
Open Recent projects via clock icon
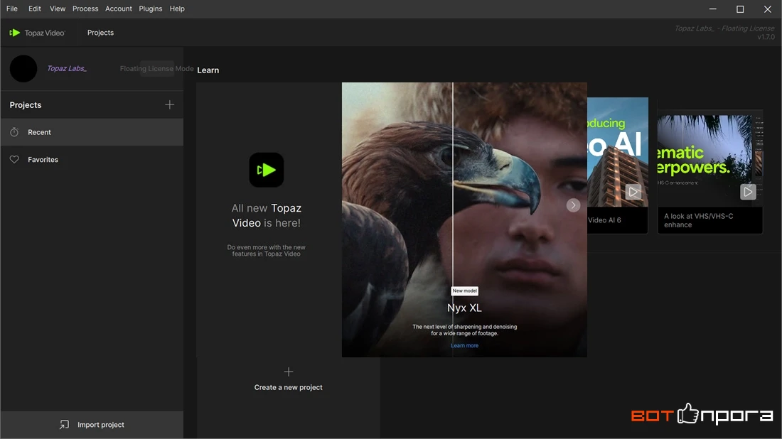pyautogui.click(x=14, y=132)
